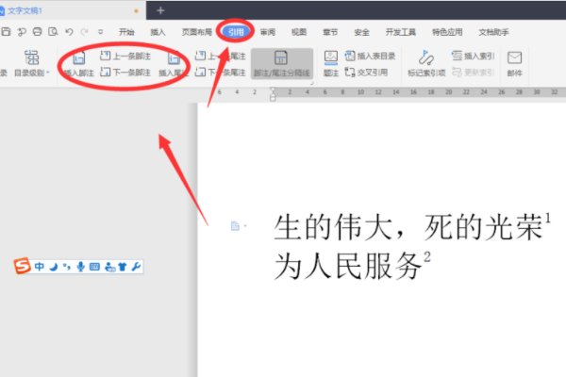Open the Sogou toolbox wrench icon
The image size is (566, 377).
136,267
